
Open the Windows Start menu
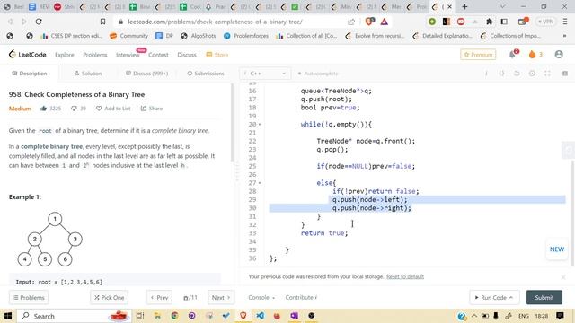8,316
